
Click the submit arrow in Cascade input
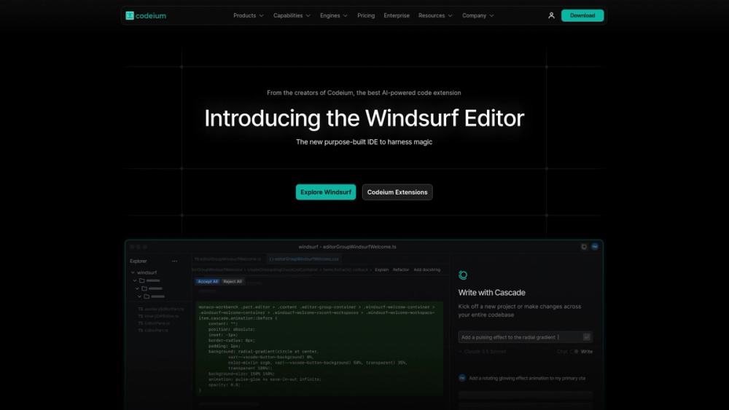[x=587, y=337]
